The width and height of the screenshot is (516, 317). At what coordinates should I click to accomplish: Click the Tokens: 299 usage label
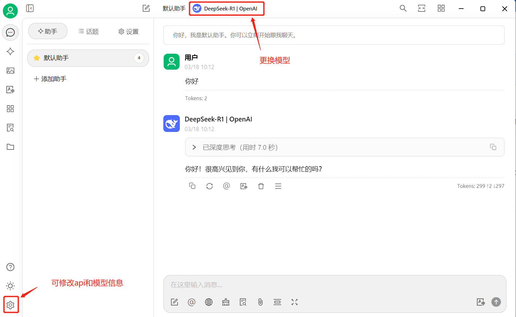point(480,186)
